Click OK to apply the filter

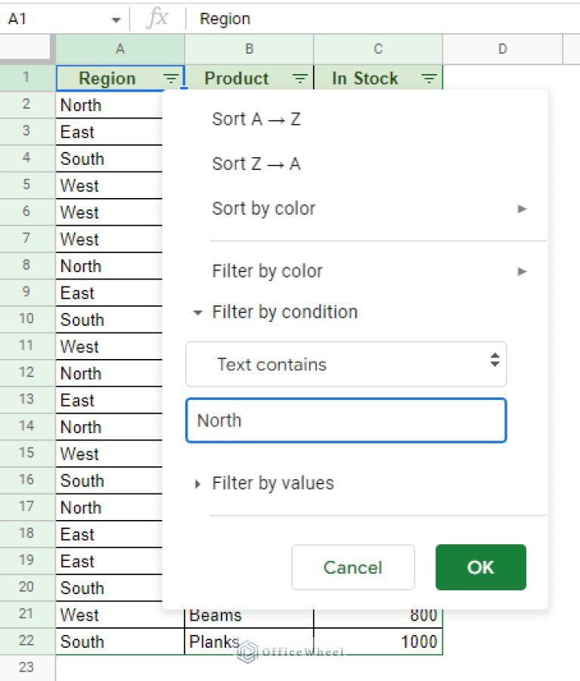click(480, 567)
